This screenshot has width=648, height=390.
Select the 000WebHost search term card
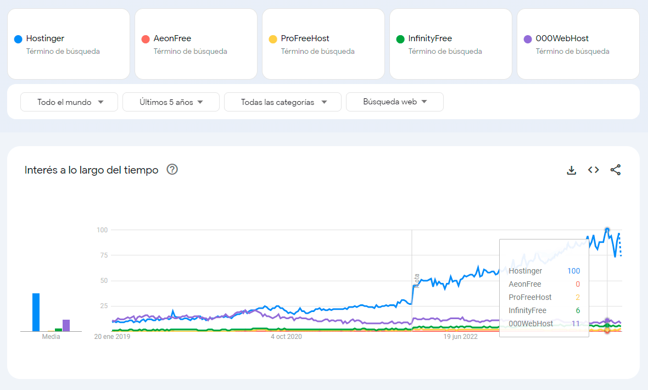click(x=578, y=44)
